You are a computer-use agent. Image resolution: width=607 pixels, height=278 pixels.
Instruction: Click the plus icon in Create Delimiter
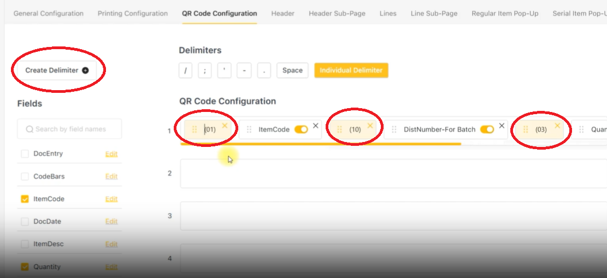click(x=85, y=70)
